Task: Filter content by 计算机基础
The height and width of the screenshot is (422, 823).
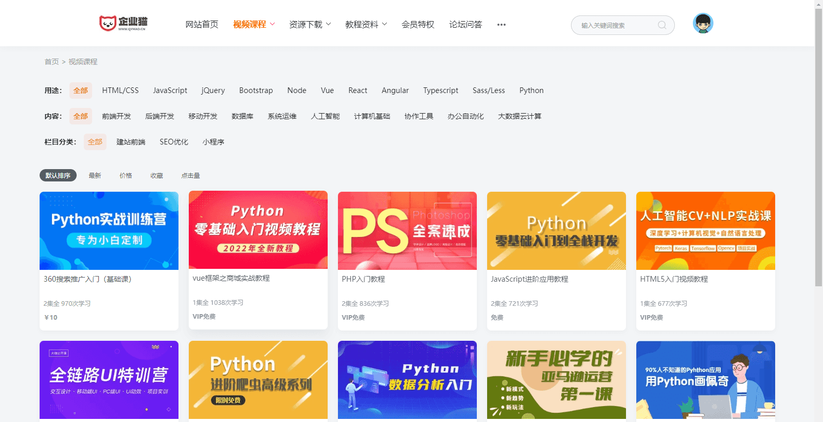Action: (x=372, y=116)
